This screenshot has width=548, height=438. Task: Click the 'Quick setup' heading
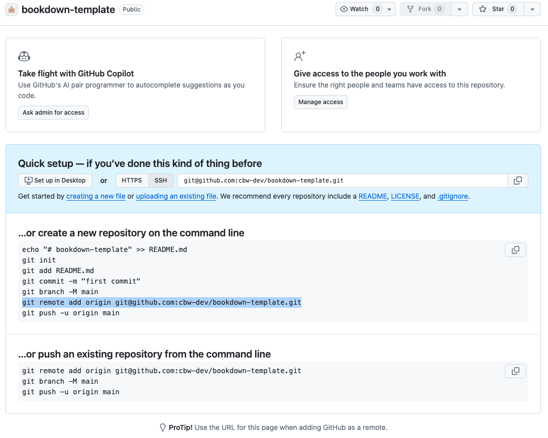140,164
